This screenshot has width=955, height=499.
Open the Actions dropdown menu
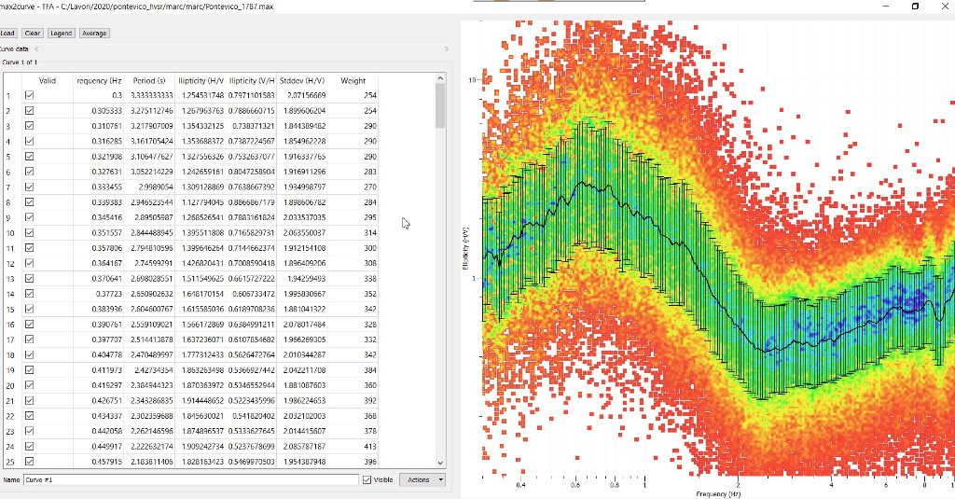tap(422, 479)
